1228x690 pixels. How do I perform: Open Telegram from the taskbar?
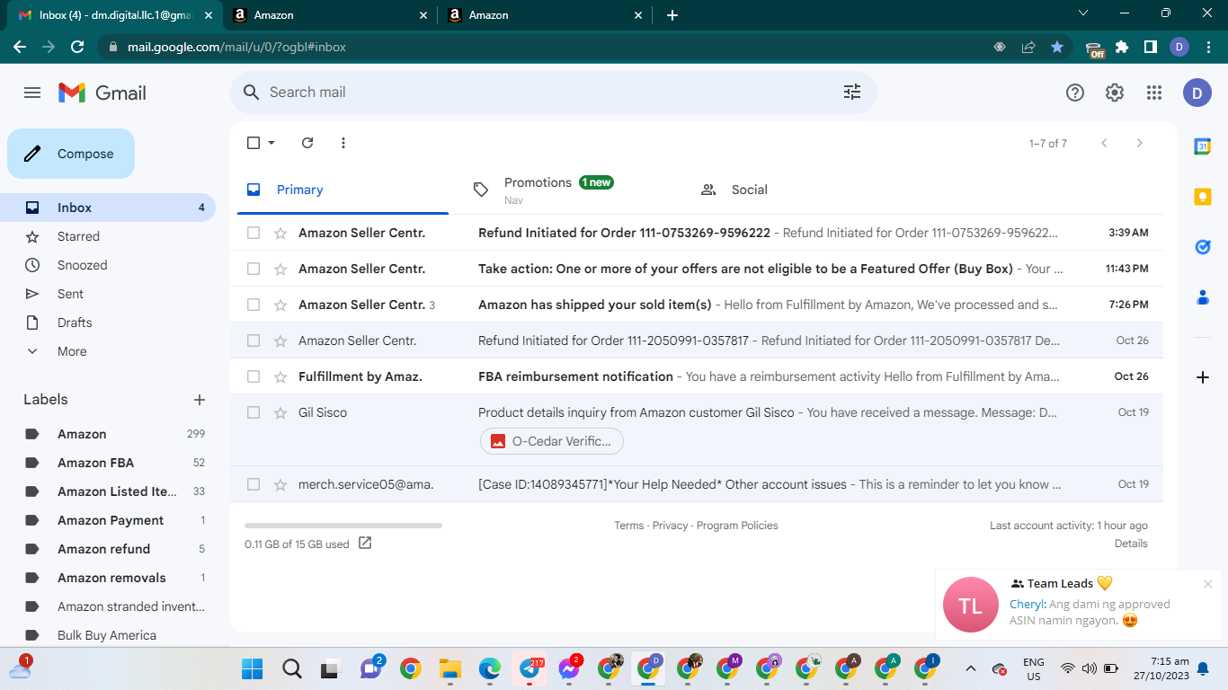pyautogui.click(x=529, y=668)
